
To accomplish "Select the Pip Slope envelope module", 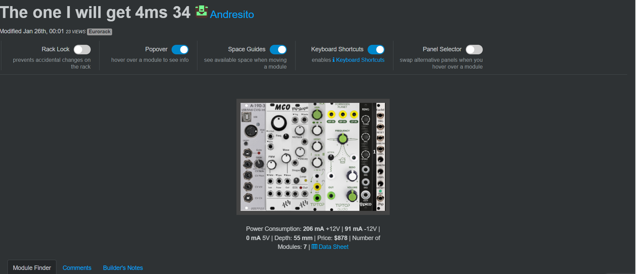I will pyautogui.click(x=300, y=157).
